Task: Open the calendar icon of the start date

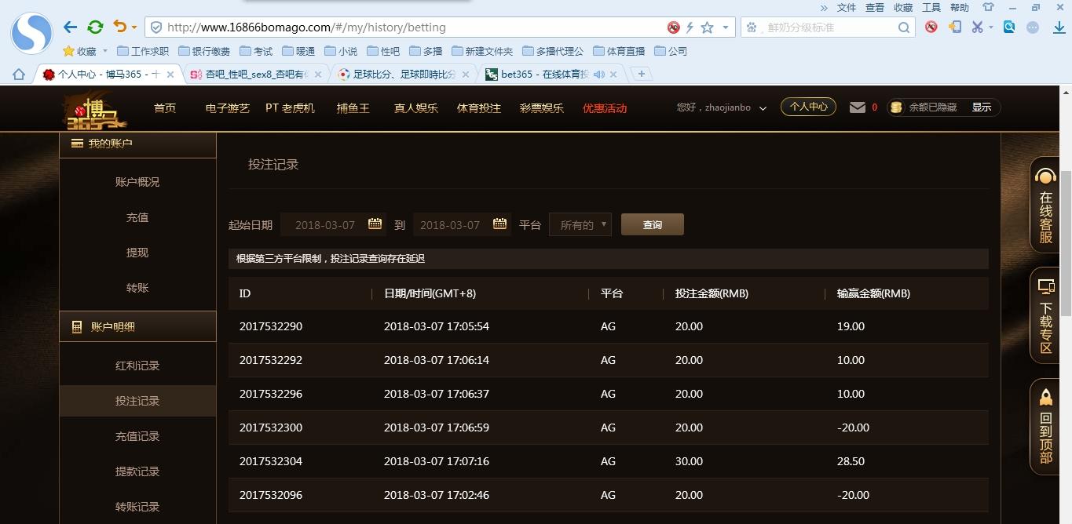Action: point(375,224)
